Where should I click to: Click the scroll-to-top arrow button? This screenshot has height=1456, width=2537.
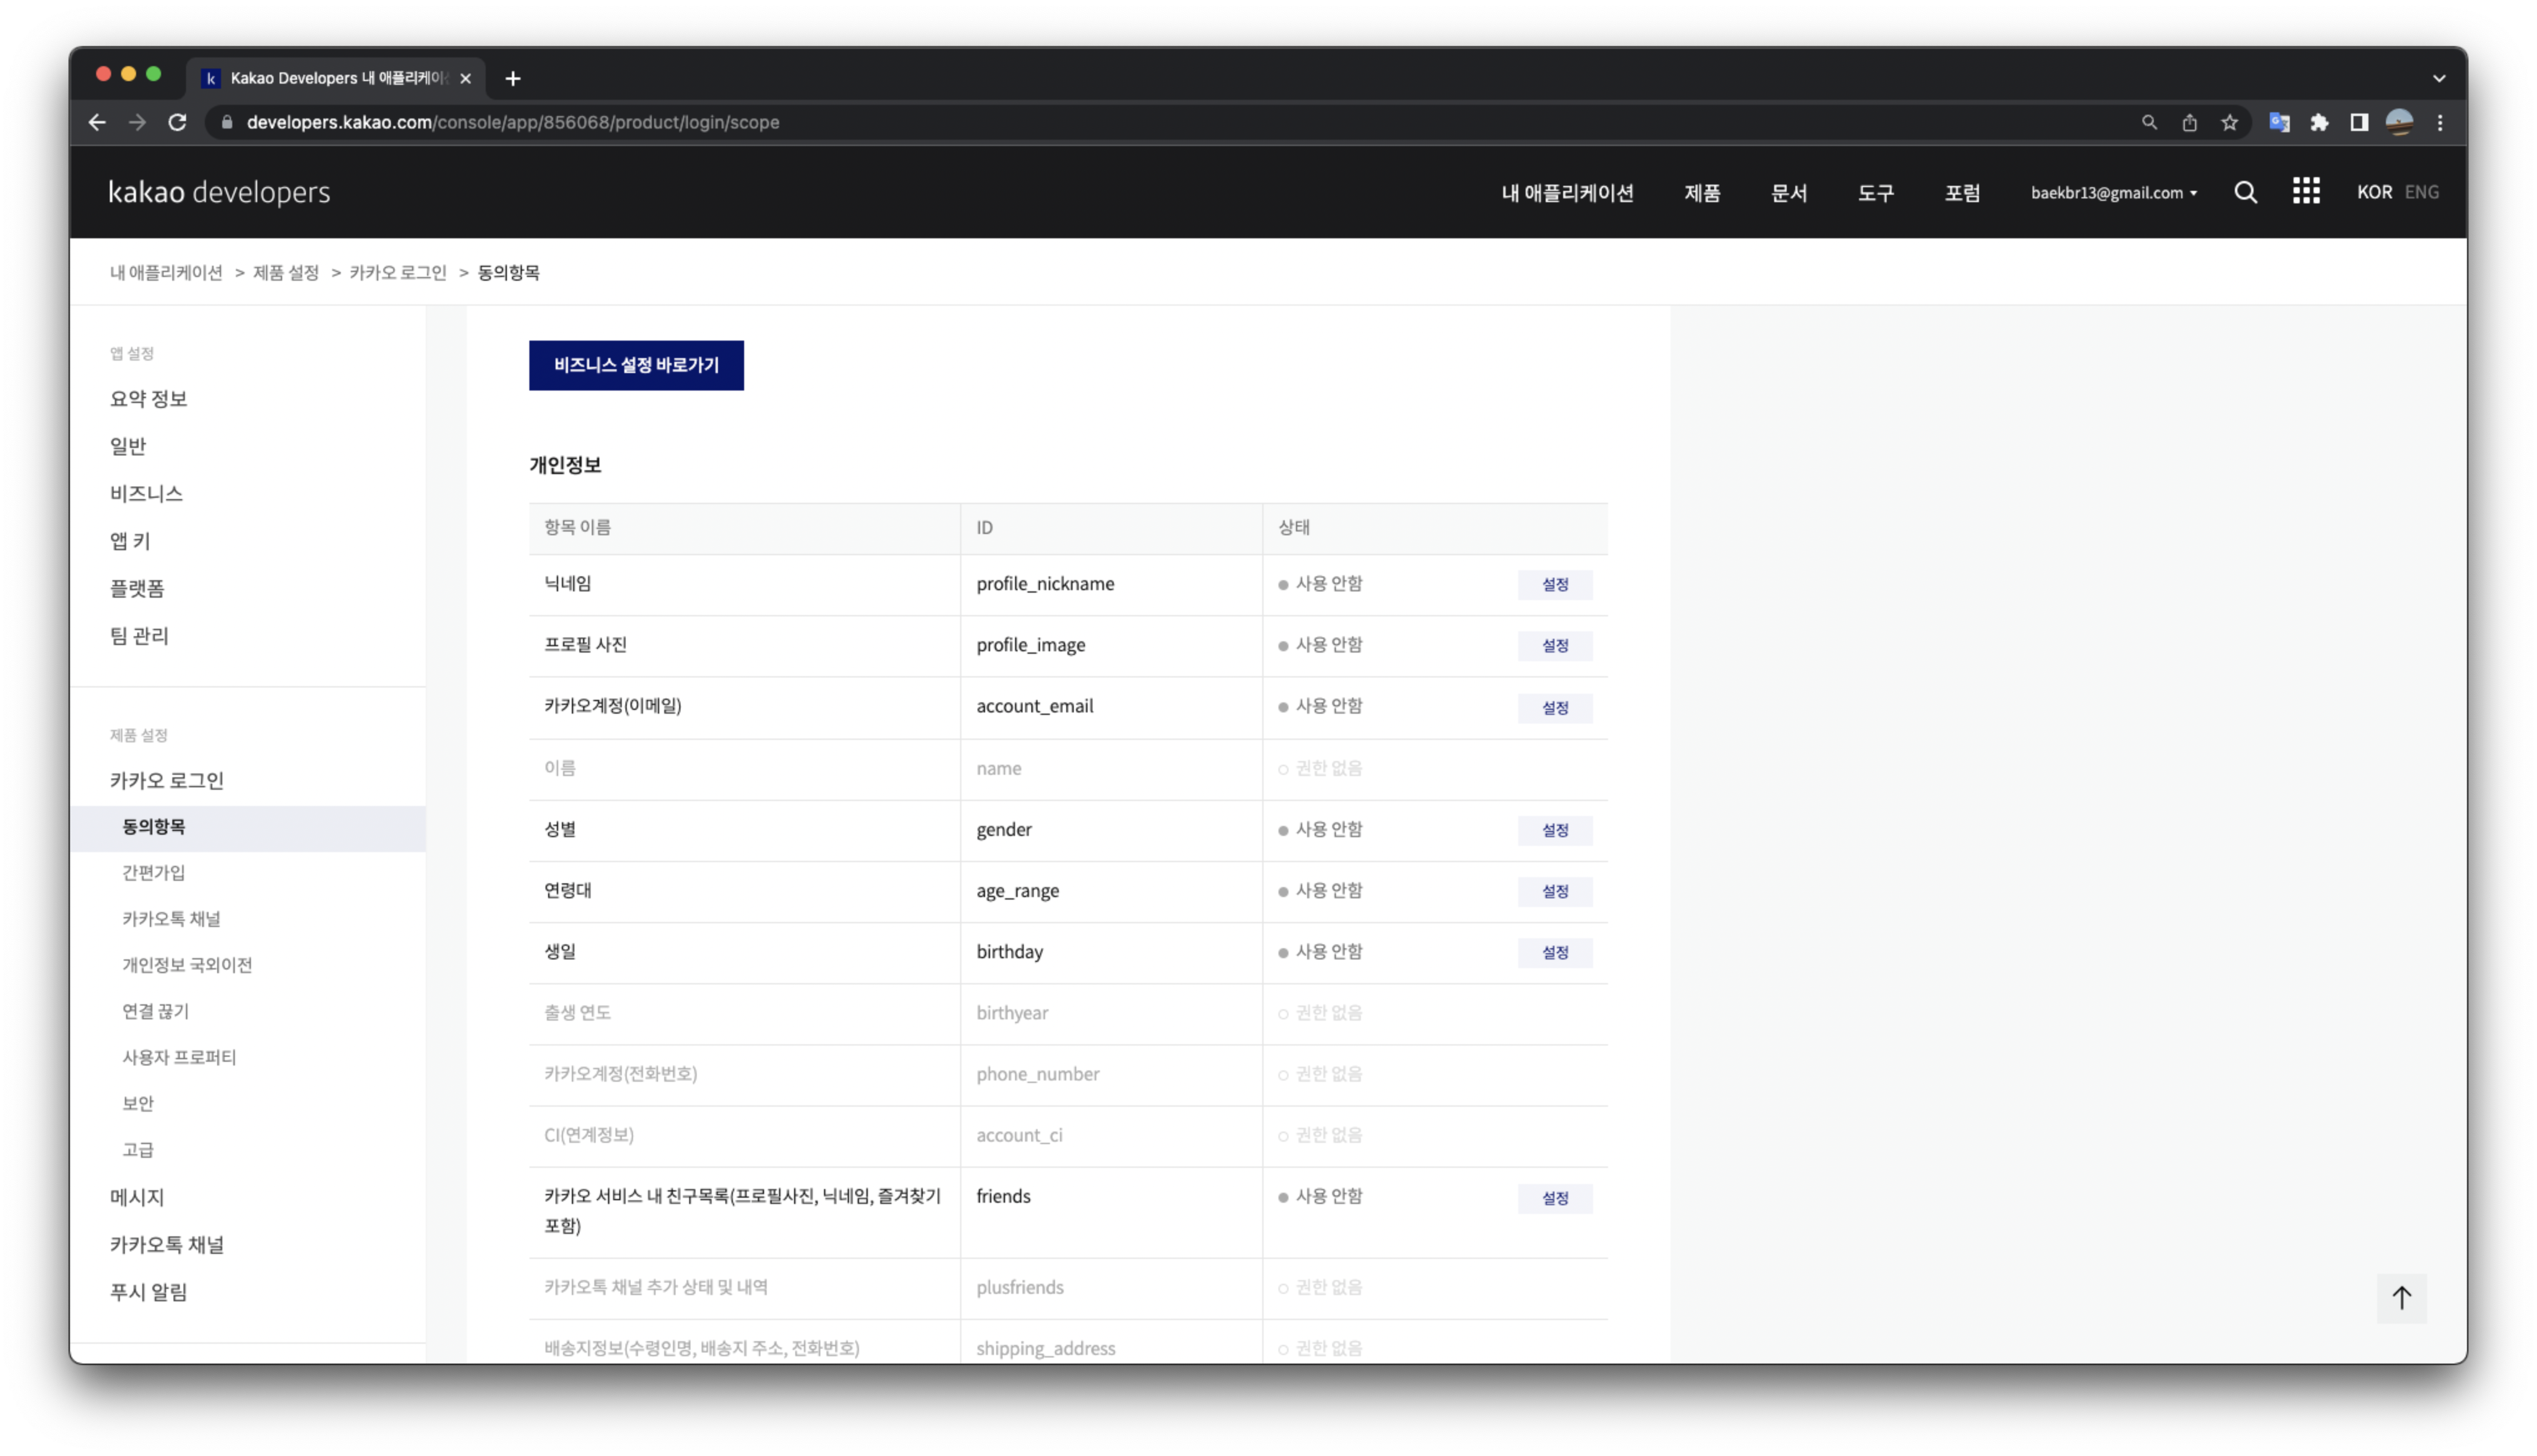(2401, 1297)
